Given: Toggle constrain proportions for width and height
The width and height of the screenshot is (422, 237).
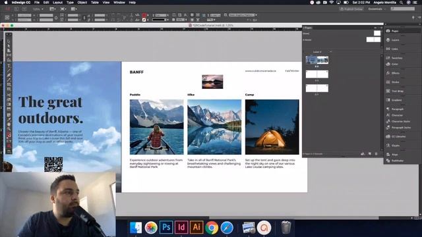Looking at the screenshot, I should (56, 18).
